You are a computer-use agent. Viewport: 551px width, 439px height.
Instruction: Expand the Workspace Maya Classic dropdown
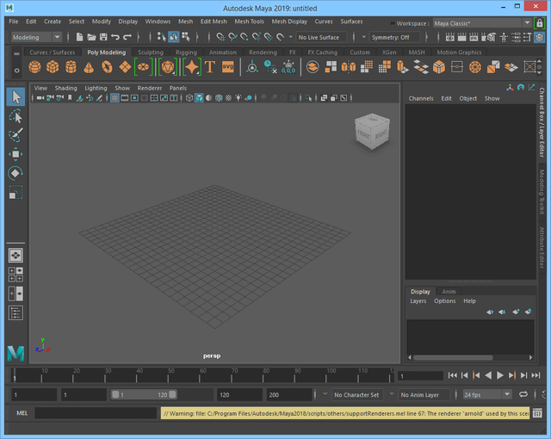[x=482, y=22]
